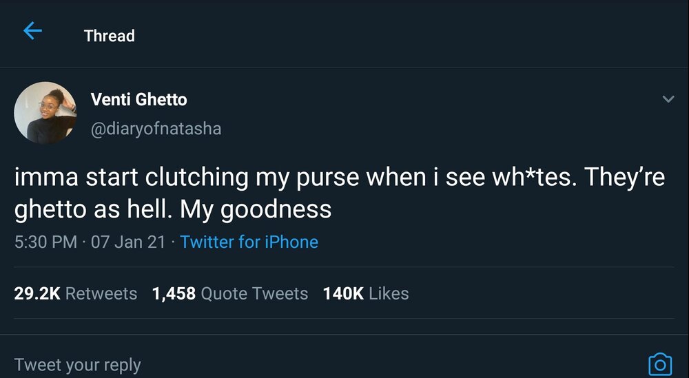Open the Venti Ghetto display name
Viewport: 689px width, 378px height.
138,99
